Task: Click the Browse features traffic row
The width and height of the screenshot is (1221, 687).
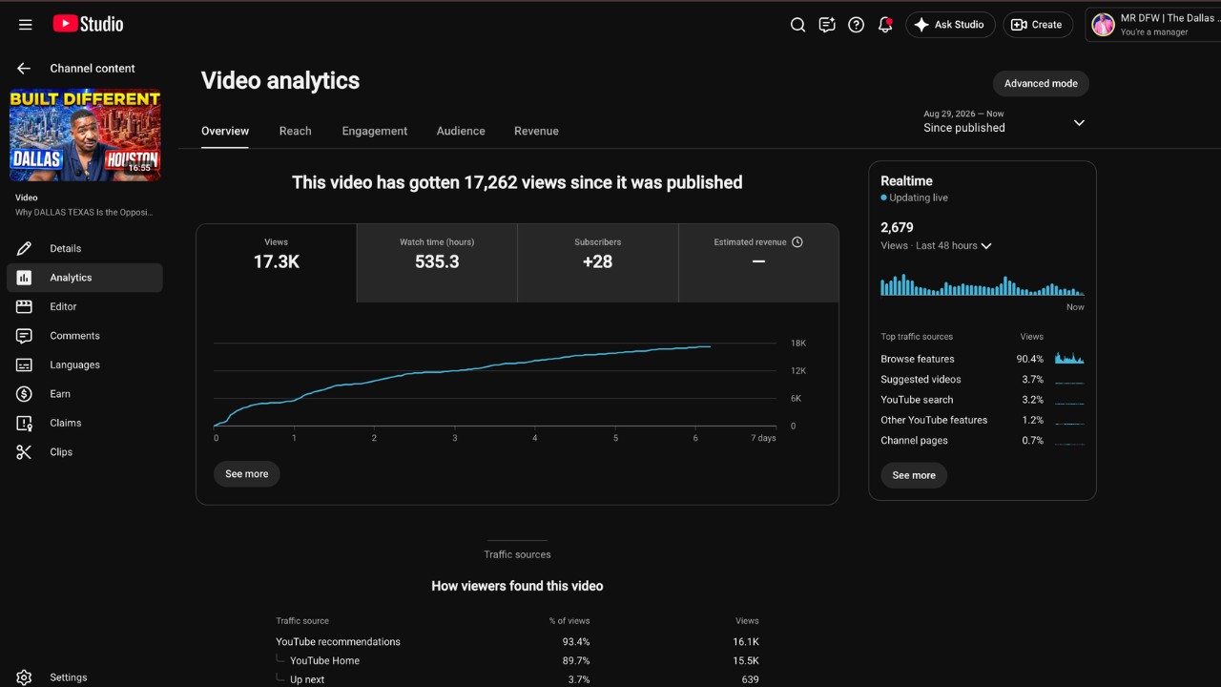Action: [x=983, y=359]
